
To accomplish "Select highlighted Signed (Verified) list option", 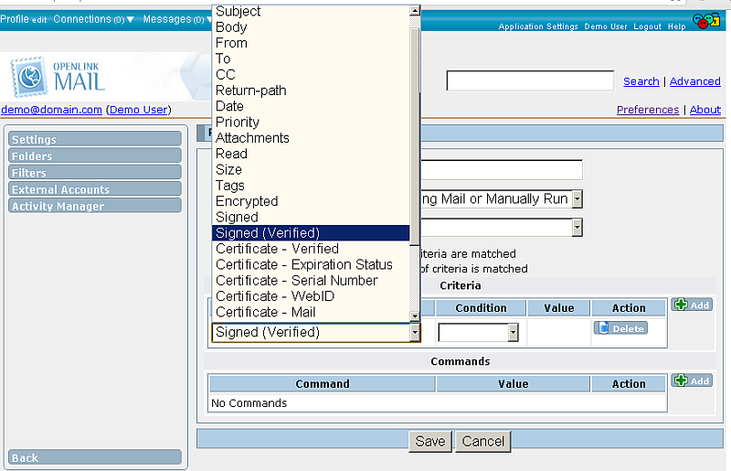I will tap(311, 233).
